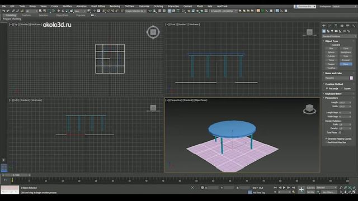358x201 pixels.
Task: Select the Select and Rotate tool
Action: click(63, 11)
